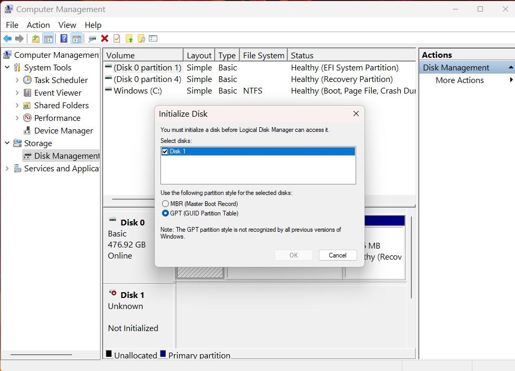Image resolution: width=515 pixels, height=371 pixels.
Task: Select Shared Folders in the tree
Action: click(62, 105)
